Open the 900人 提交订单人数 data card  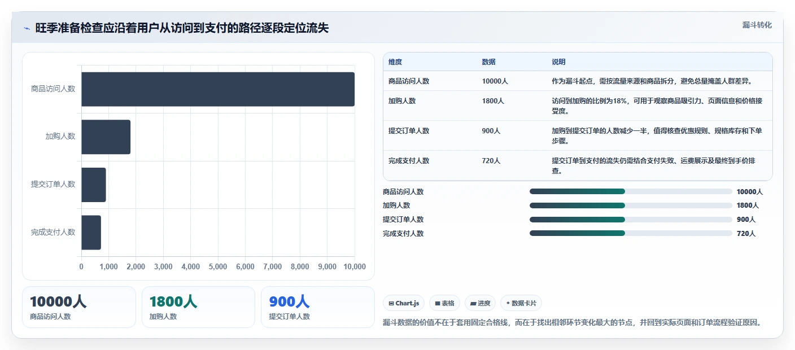[x=318, y=307]
